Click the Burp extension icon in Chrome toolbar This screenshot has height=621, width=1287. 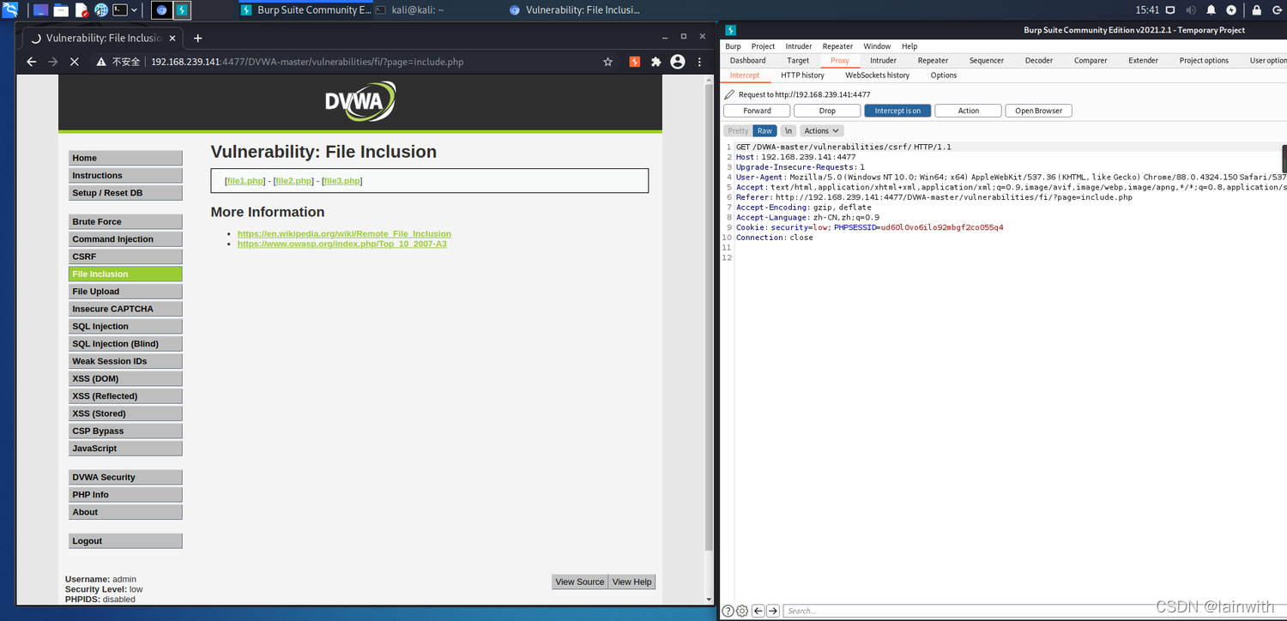(x=635, y=62)
